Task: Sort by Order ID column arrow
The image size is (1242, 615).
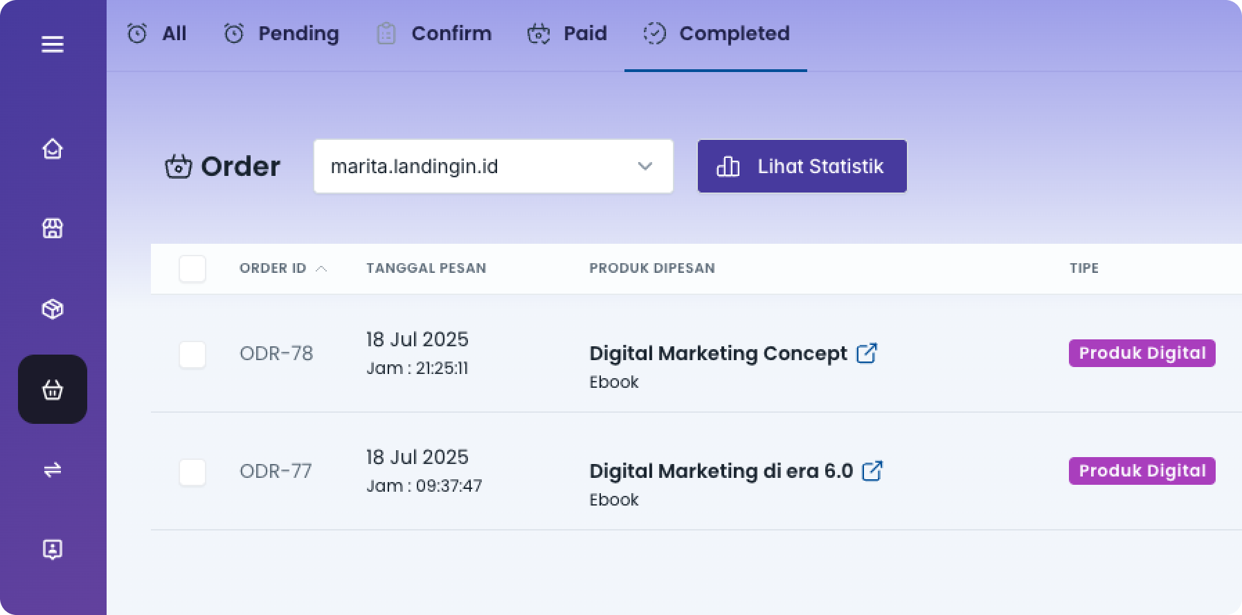Action: coord(321,269)
